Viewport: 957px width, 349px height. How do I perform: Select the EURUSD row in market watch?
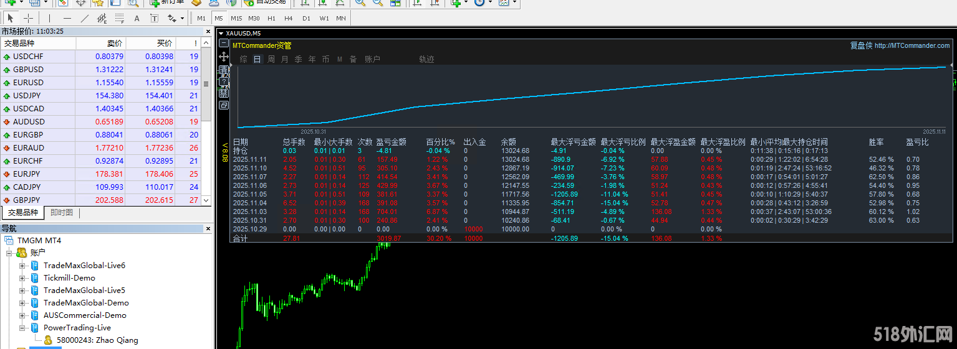pos(29,83)
